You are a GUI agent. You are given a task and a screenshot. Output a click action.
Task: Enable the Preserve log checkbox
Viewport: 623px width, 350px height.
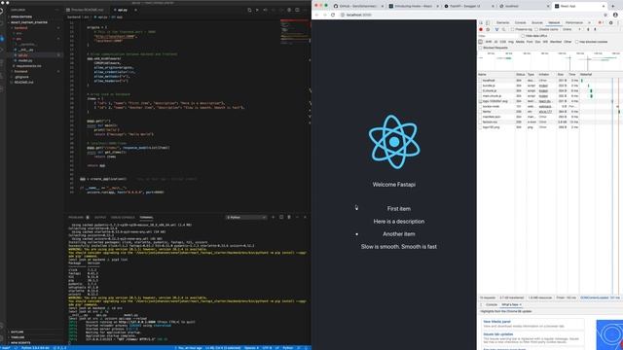[513, 29]
